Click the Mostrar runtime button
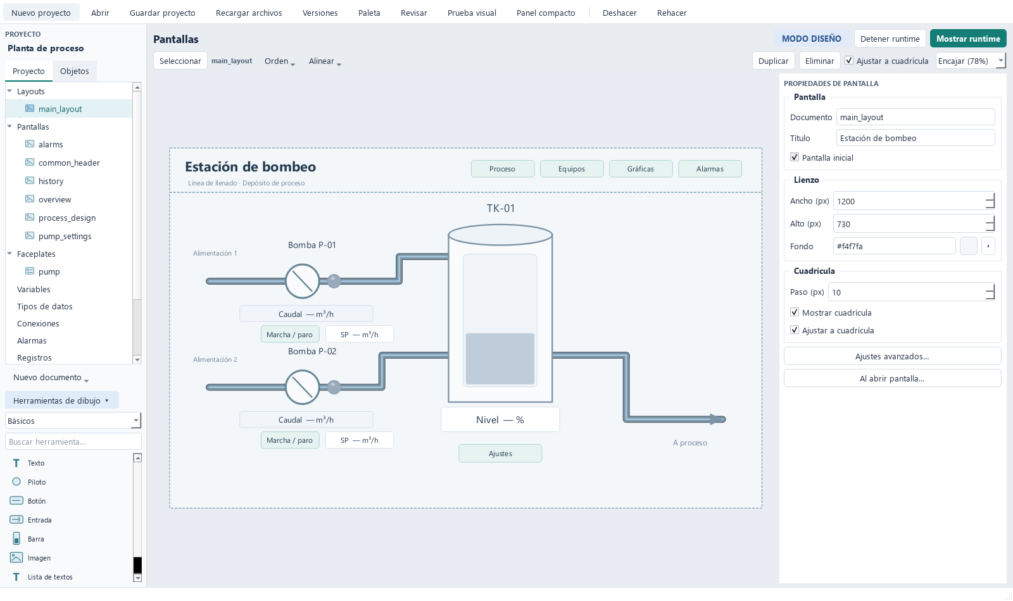Screen dimensions: 1013x601 point(968,39)
